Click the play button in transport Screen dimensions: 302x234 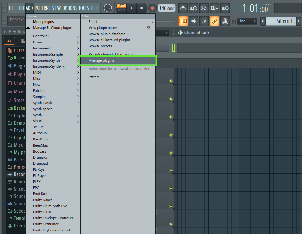point(132,8)
